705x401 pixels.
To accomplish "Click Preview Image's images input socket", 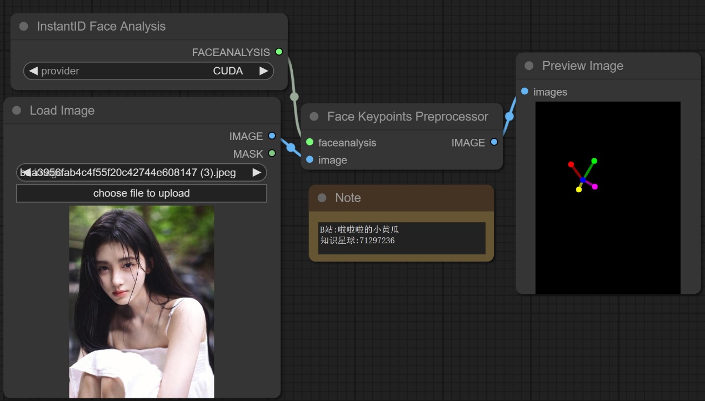I will click(524, 91).
